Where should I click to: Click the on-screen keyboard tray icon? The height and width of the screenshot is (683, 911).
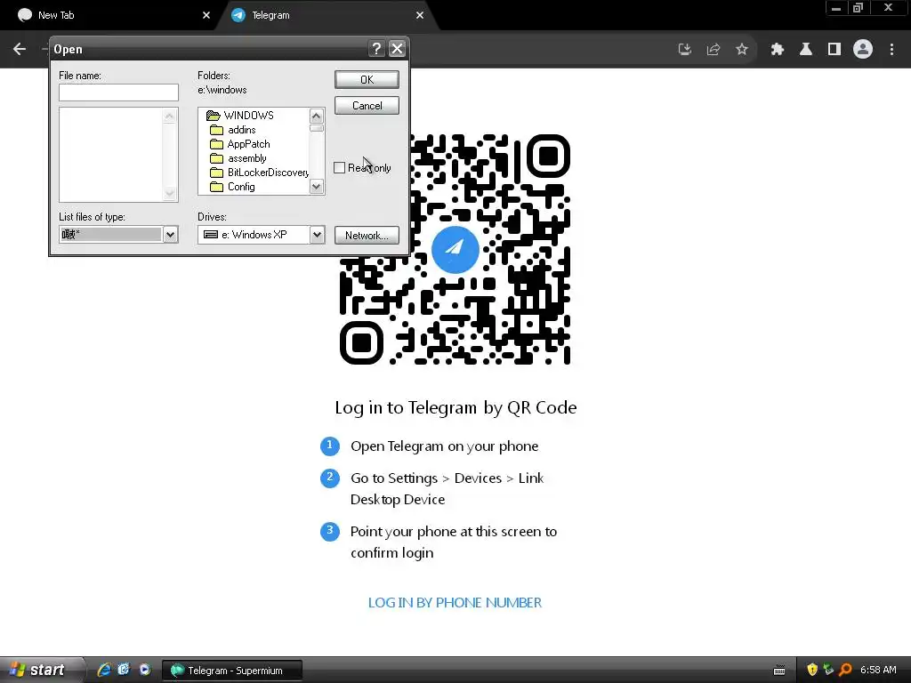click(x=779, y=671)
